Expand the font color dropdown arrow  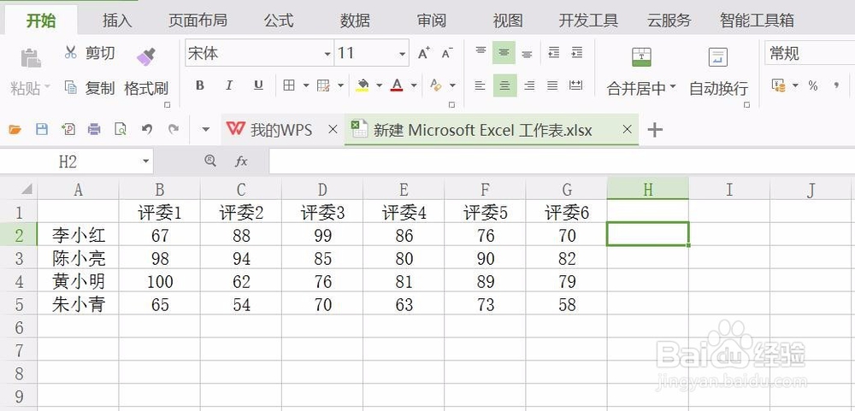414,85
